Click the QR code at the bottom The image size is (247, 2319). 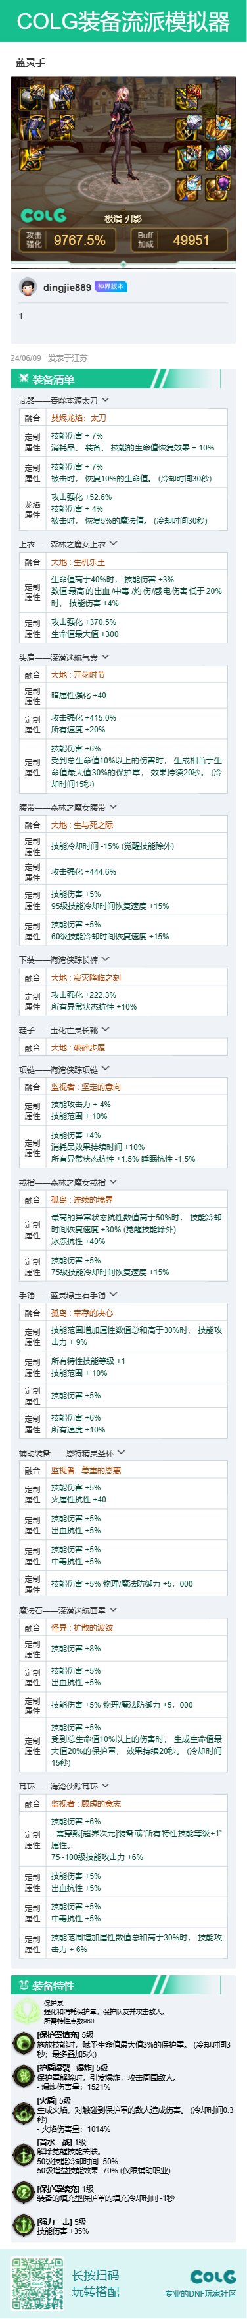[37, 2278]
